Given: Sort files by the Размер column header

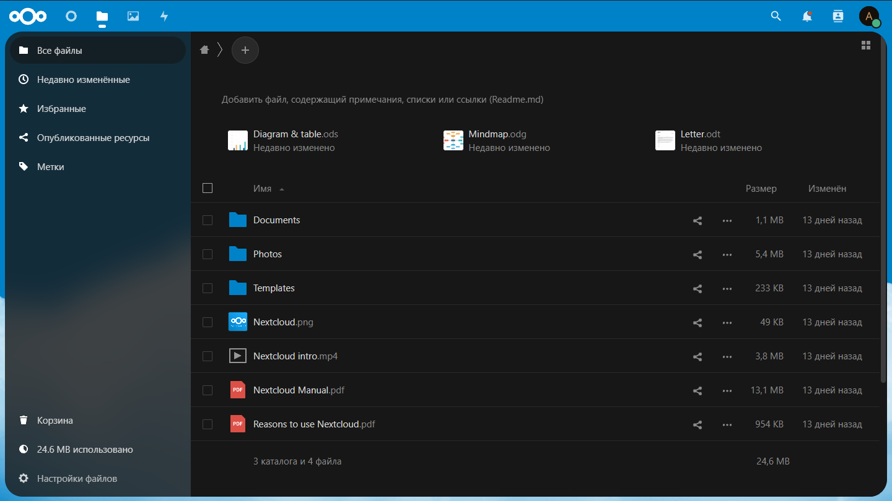Looking at the screenshot, I should point(761,189).
